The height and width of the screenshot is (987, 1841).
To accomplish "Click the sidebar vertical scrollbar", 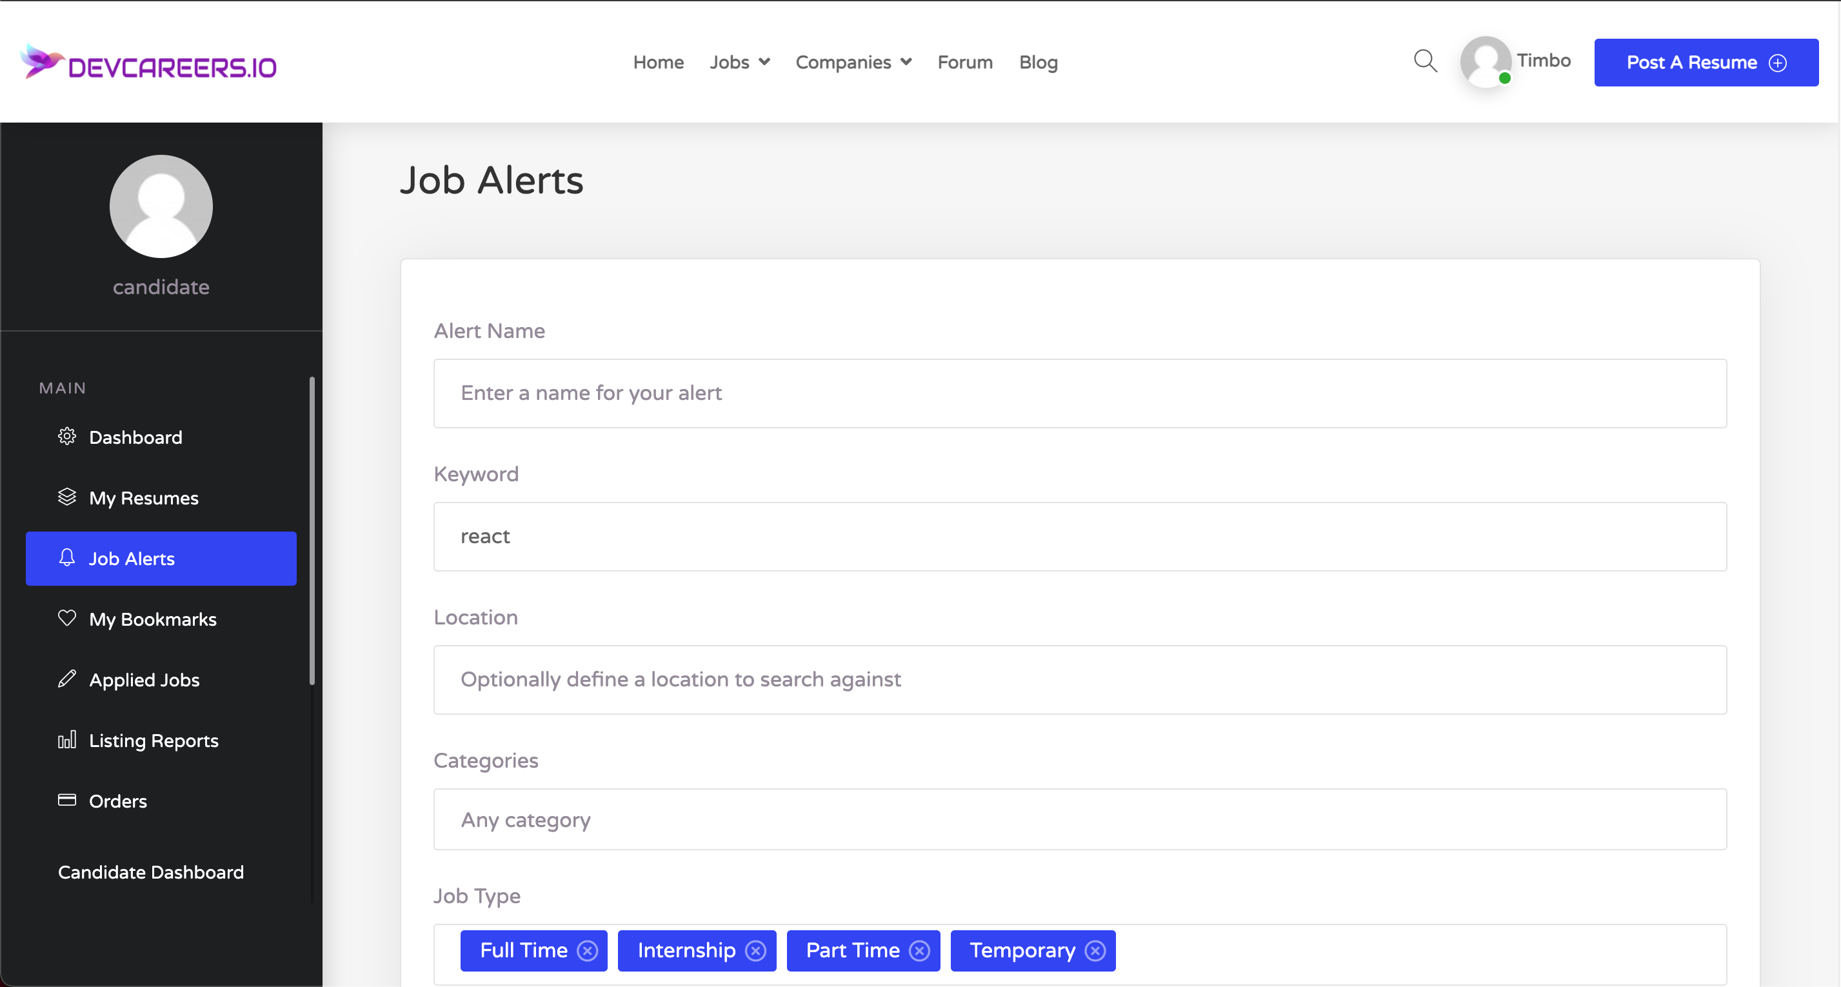I will [312, 530].
